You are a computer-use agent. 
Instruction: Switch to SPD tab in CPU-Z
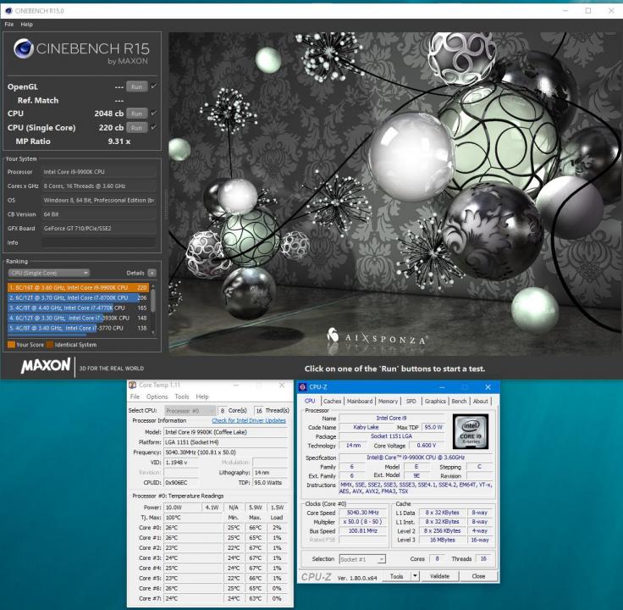click(x=411, y=402)
